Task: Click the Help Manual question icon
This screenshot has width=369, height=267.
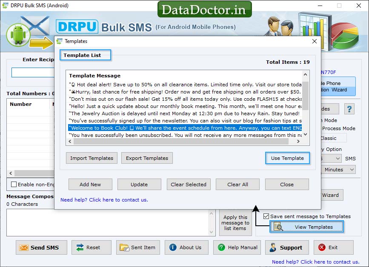Action: (x=221, y=247)
